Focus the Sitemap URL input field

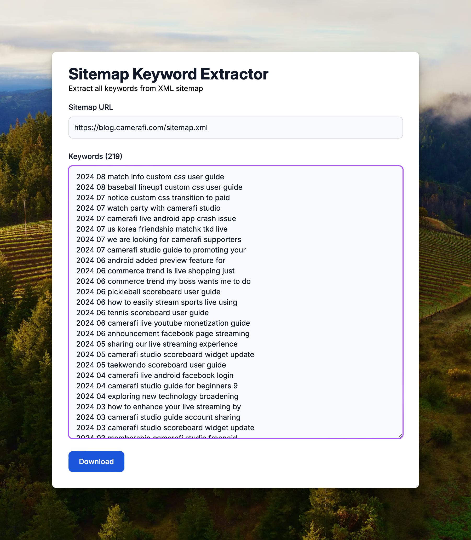pyautogui.click(x=236, y=128)
